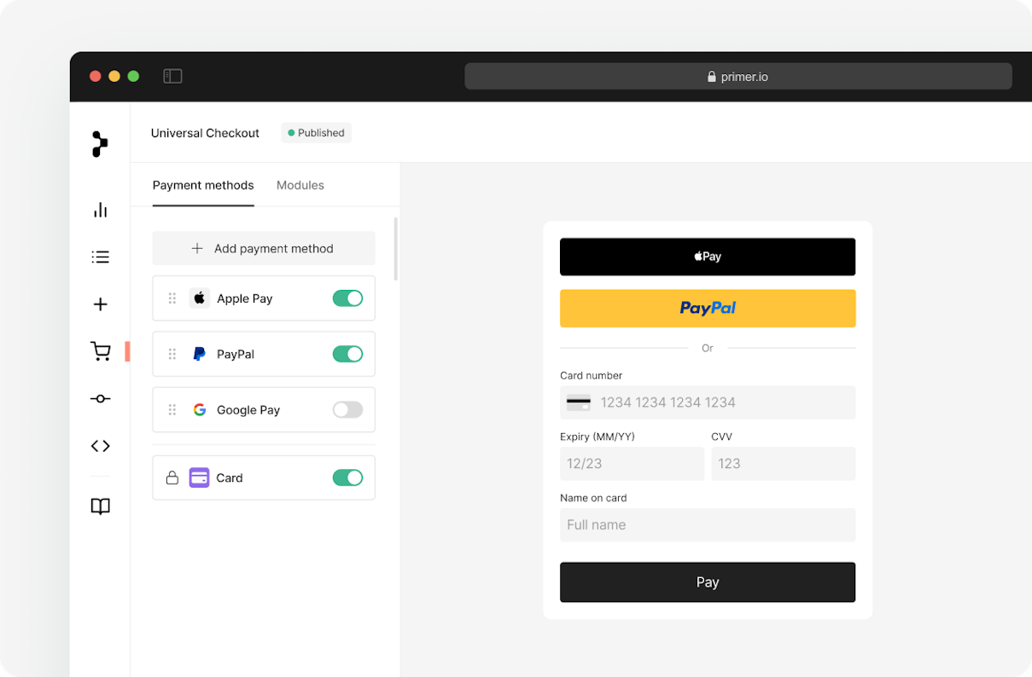Image resolution: width=1032 pixels, height=677 pixels.
Task: Click Add payment method button
Action: 264,248
